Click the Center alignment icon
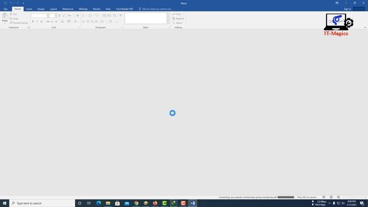 pos(87,22)
